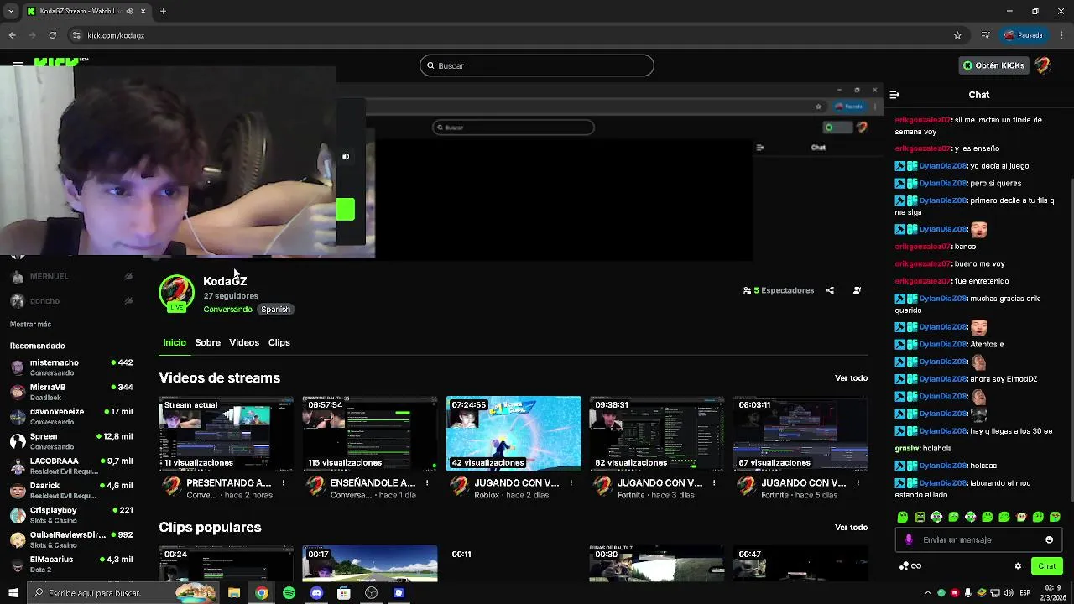Click Ver todo for Videos de streams
The width and height of the screenshot is (1074, 604).
851,378
